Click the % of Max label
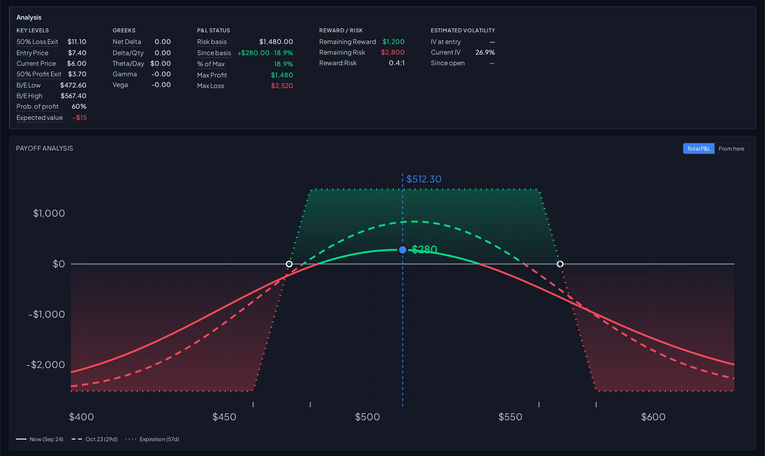Viewport: 765px width, 456px height. coord(211,64)
